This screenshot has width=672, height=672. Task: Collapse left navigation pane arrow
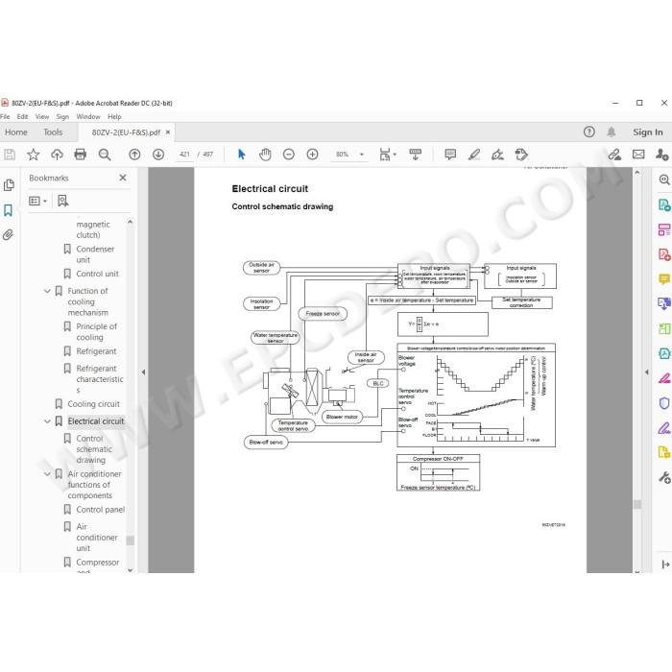(x=144, y=372)
